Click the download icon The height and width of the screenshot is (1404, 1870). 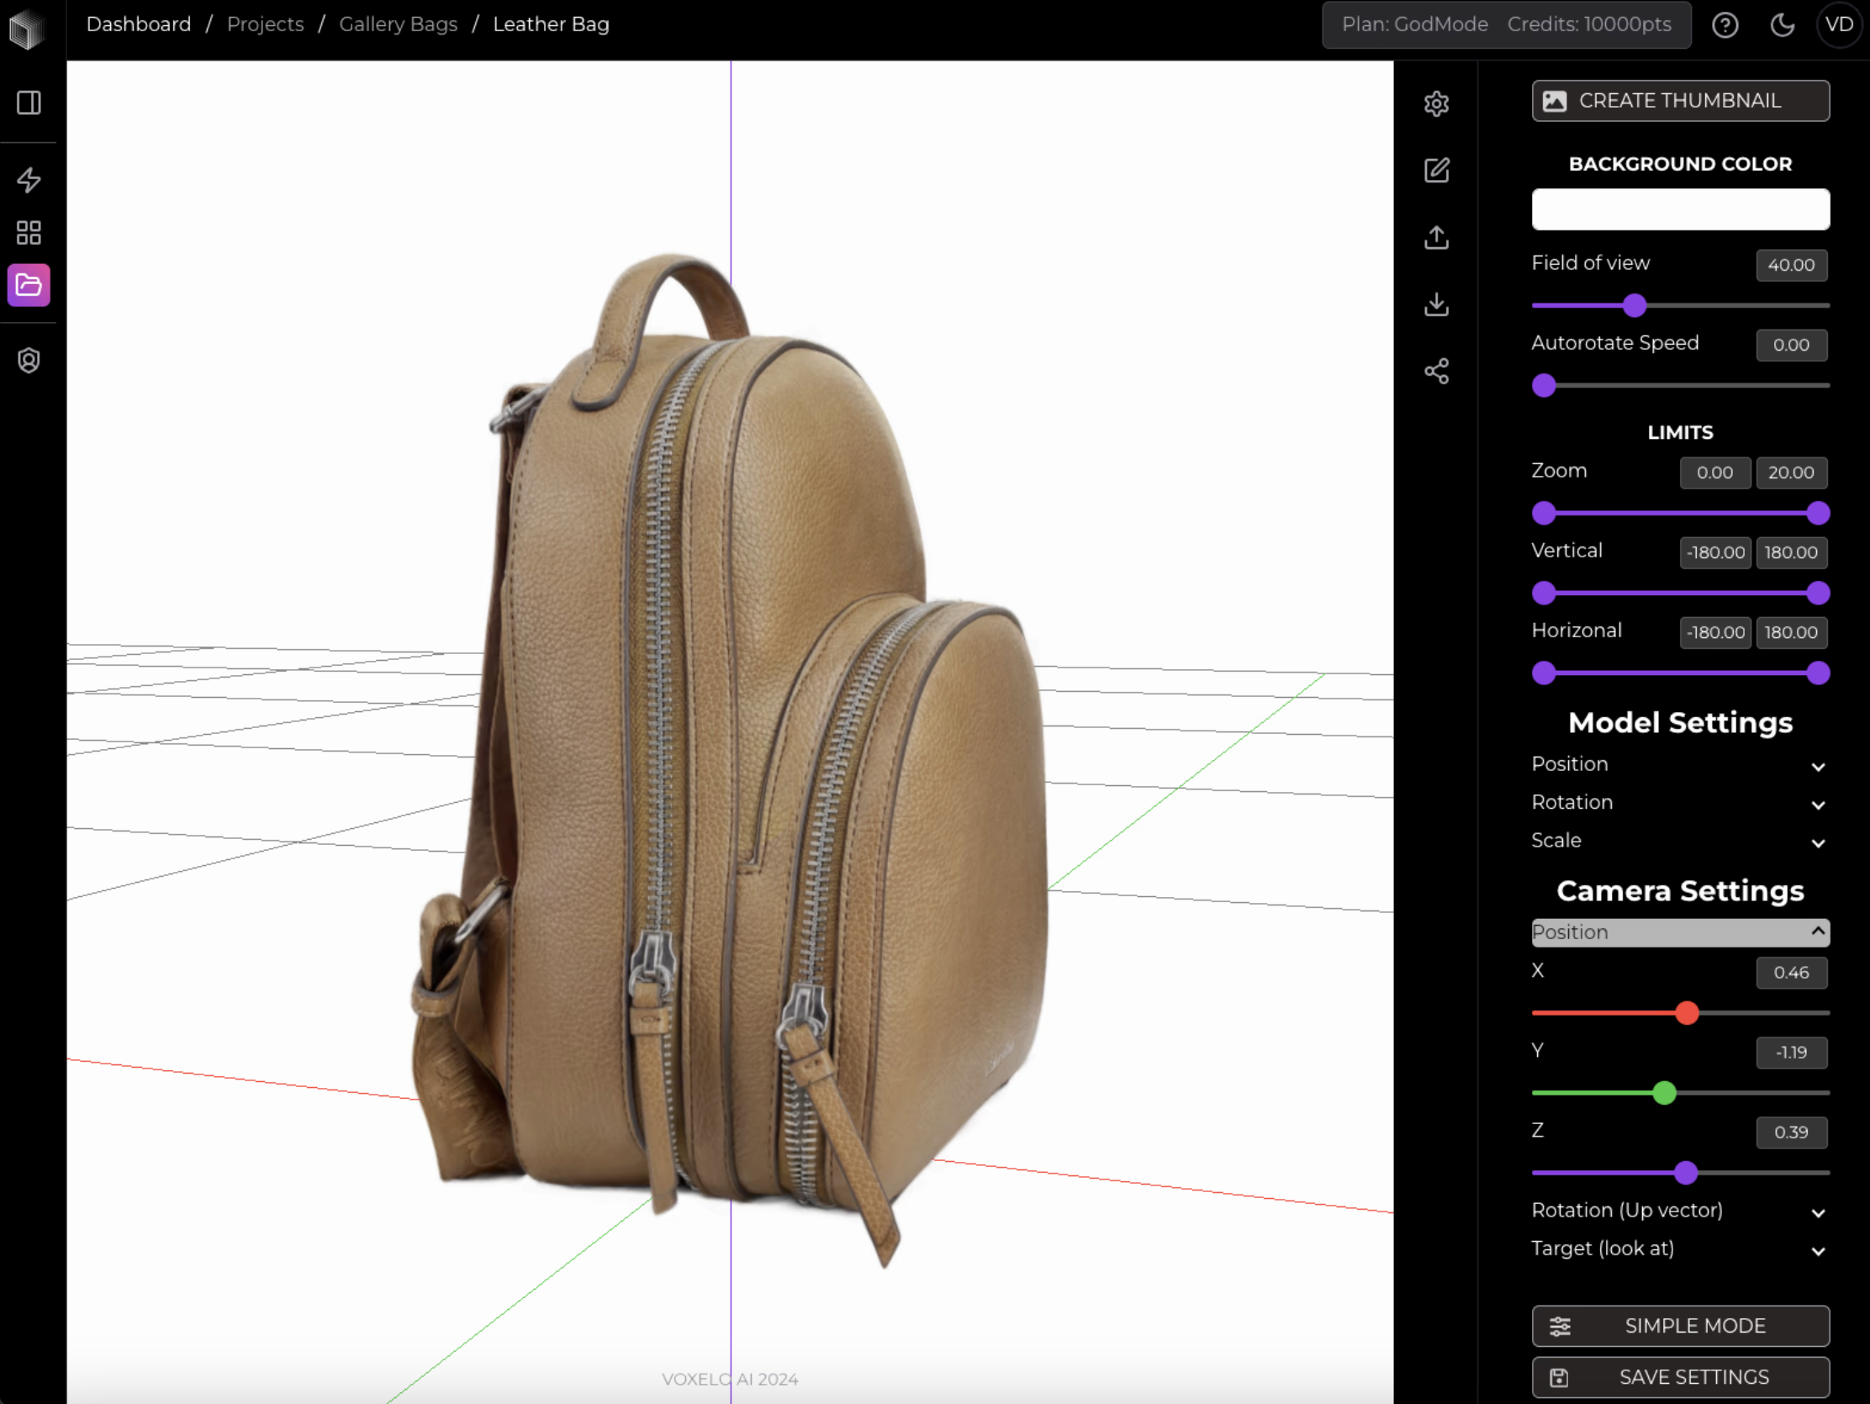[1436, 304]
